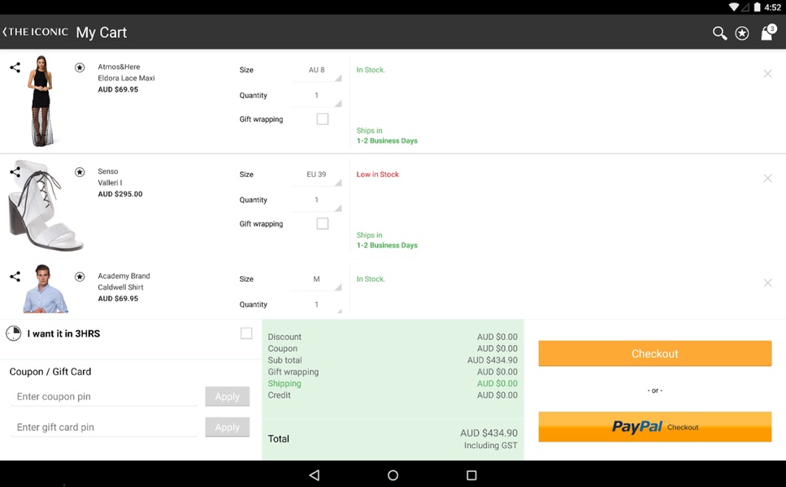This screenshot has height=487, width=786.
Task: Select the Eldora Lace Maxi product name
Action: [x=126, y=78]
